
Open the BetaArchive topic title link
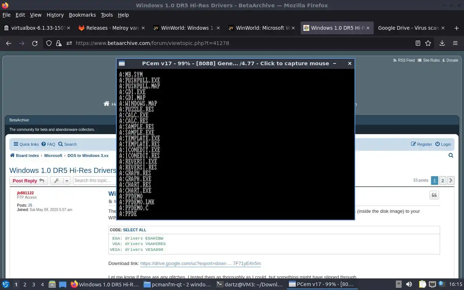pyautogui.click(x=63, y=170)
